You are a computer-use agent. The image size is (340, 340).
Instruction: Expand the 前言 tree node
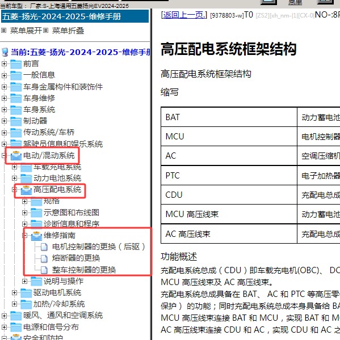coord(4,63)
